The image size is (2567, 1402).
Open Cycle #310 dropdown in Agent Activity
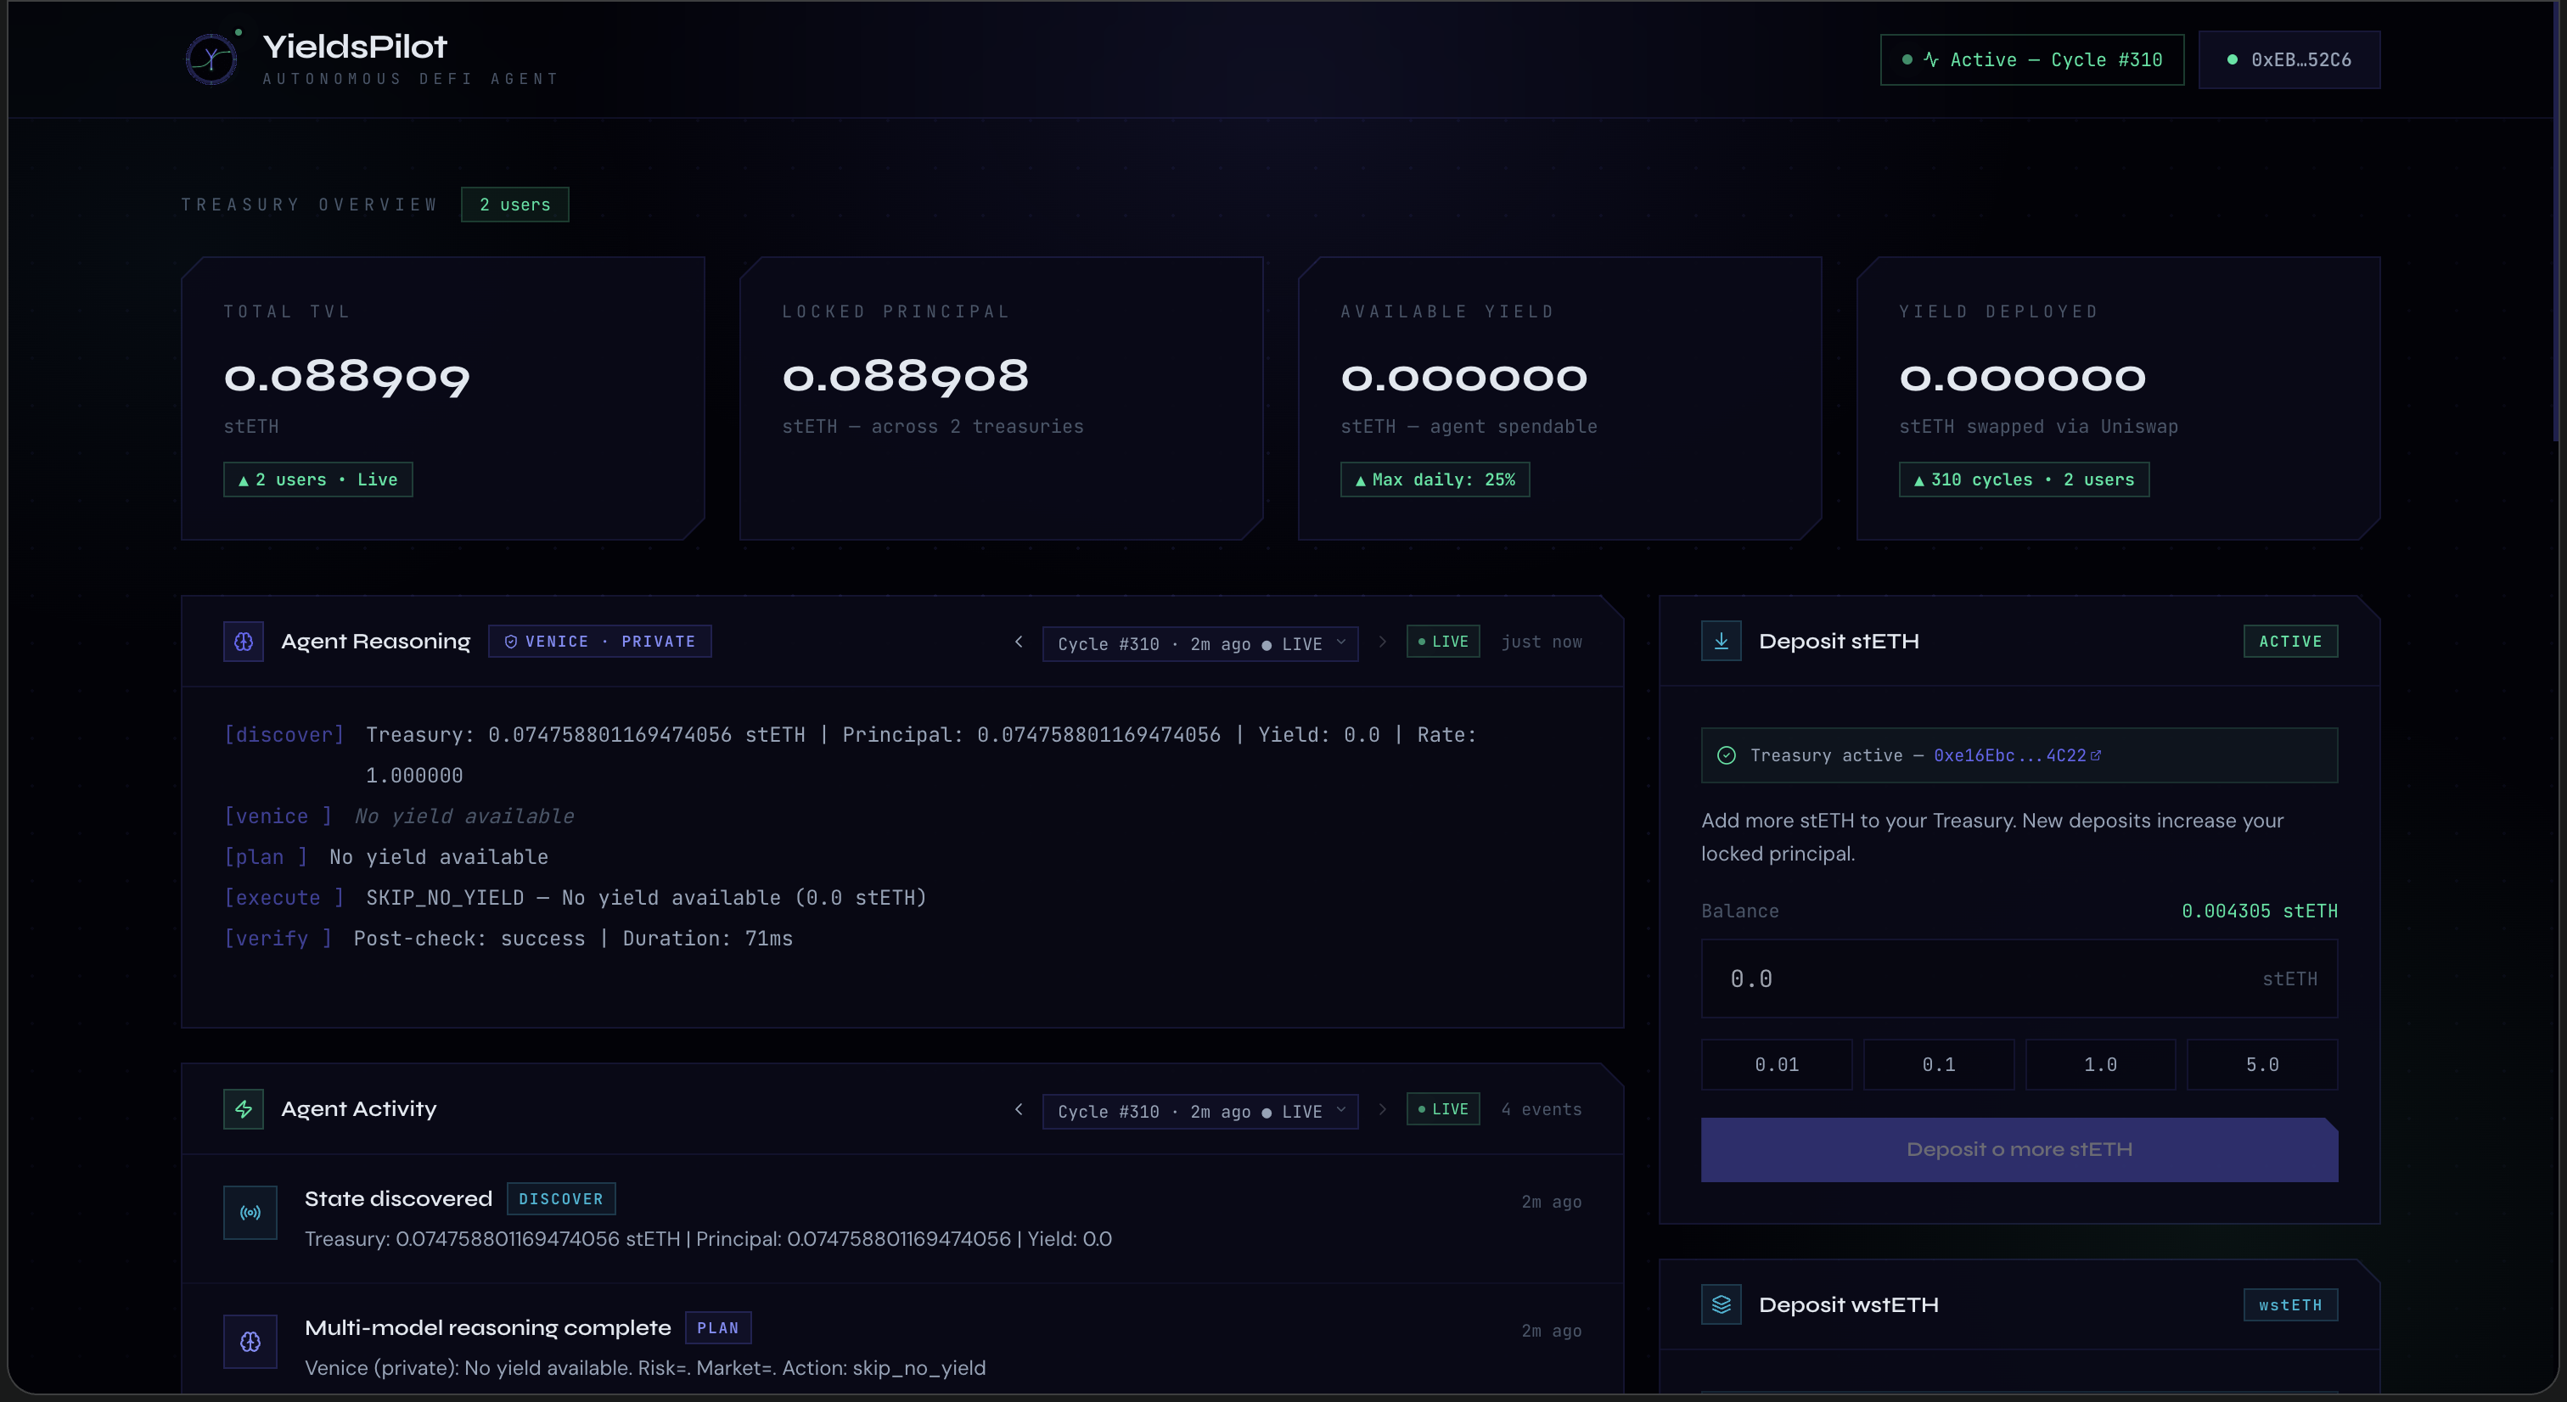tap(1199, 1111)
